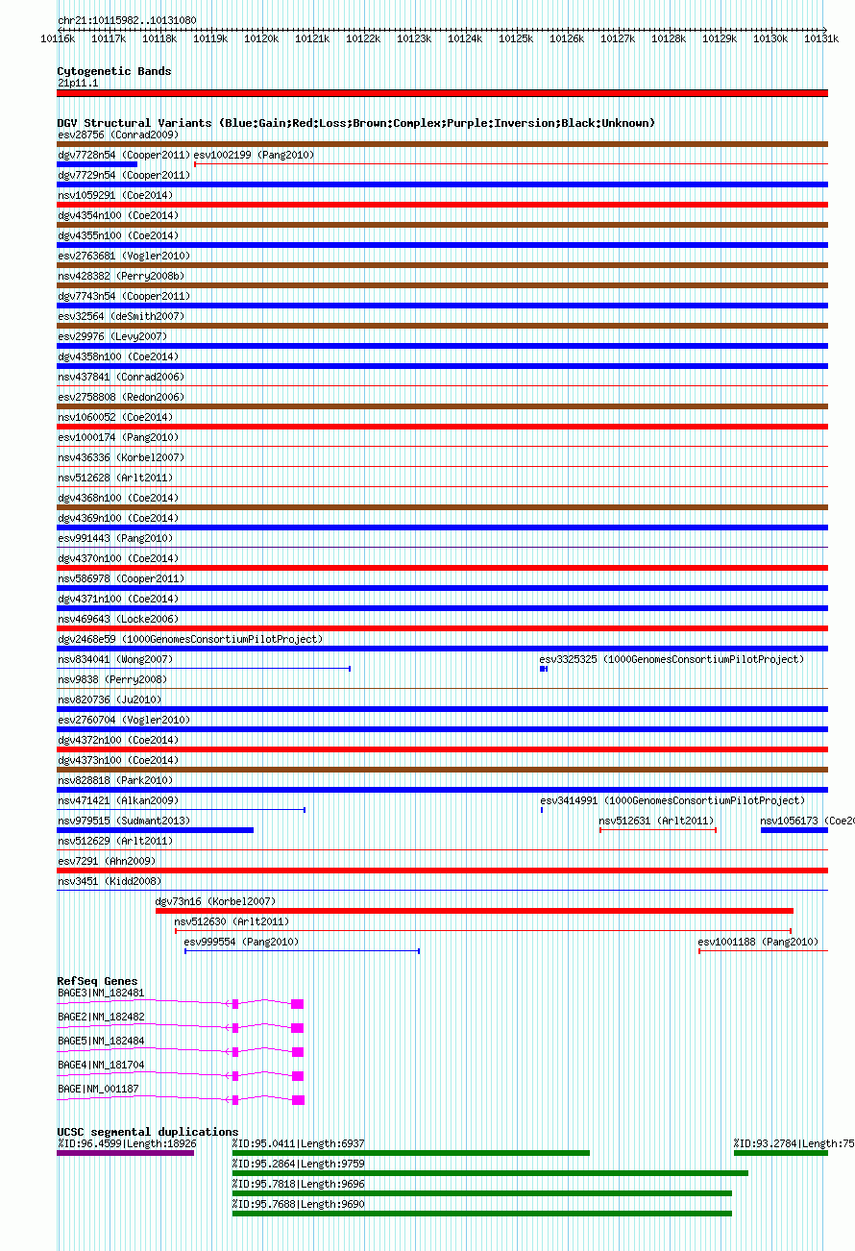Click esv1000174 (Pang2010) variant label
855x1251 pixels.
click(x=118, y=438)
